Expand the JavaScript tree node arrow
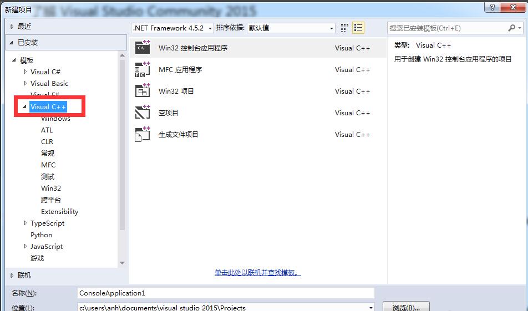The image size is (528, 311). [x=26, y=246]
